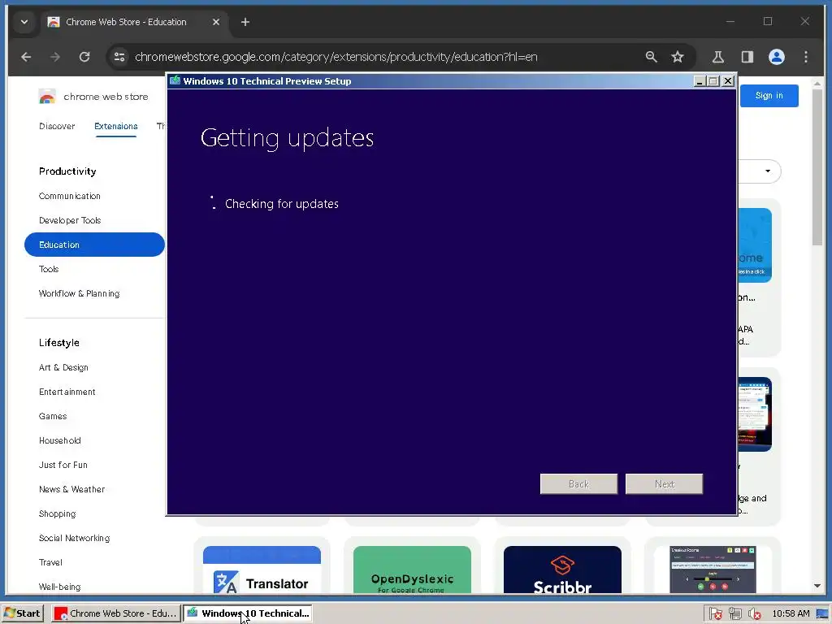Click the page vertical scrollbar thumb
Image resolution: width=832 pixels, height=624 pixels.
tap(817, 167)
